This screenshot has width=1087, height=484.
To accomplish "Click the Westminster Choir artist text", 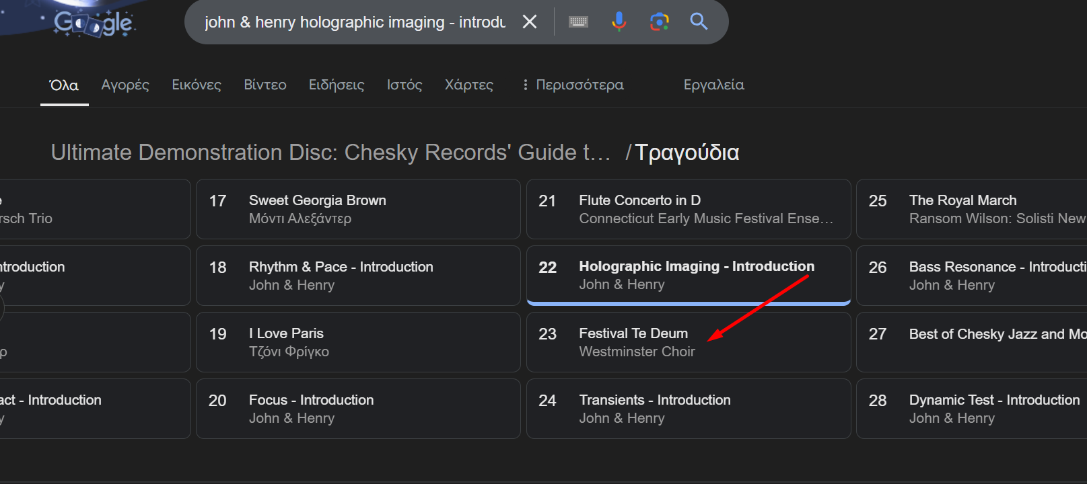I will 637,352.
